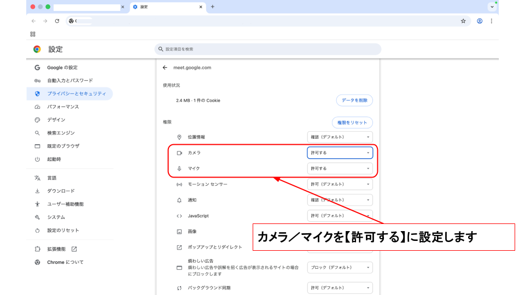This screenshot has height=295, width=525.
Task: Open 自動入力とパスワード settings section
Action: (x=69, y=80)
